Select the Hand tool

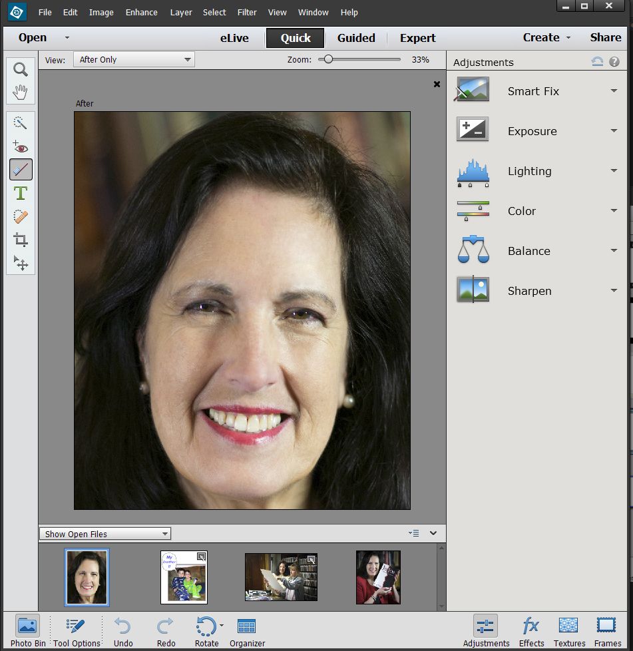coord(20,91)
